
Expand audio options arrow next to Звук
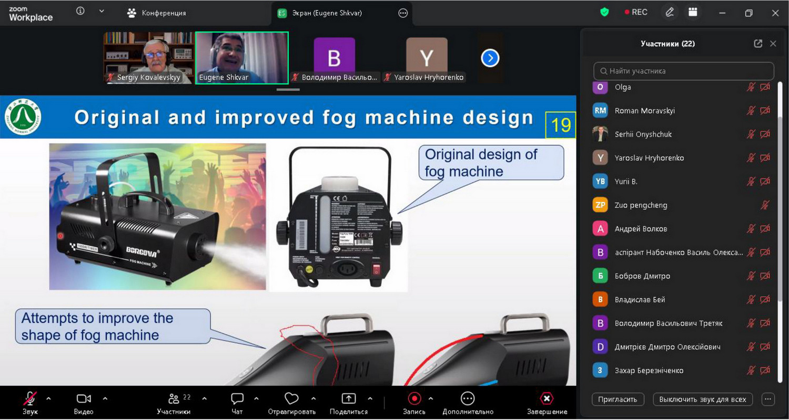point(49,398)
